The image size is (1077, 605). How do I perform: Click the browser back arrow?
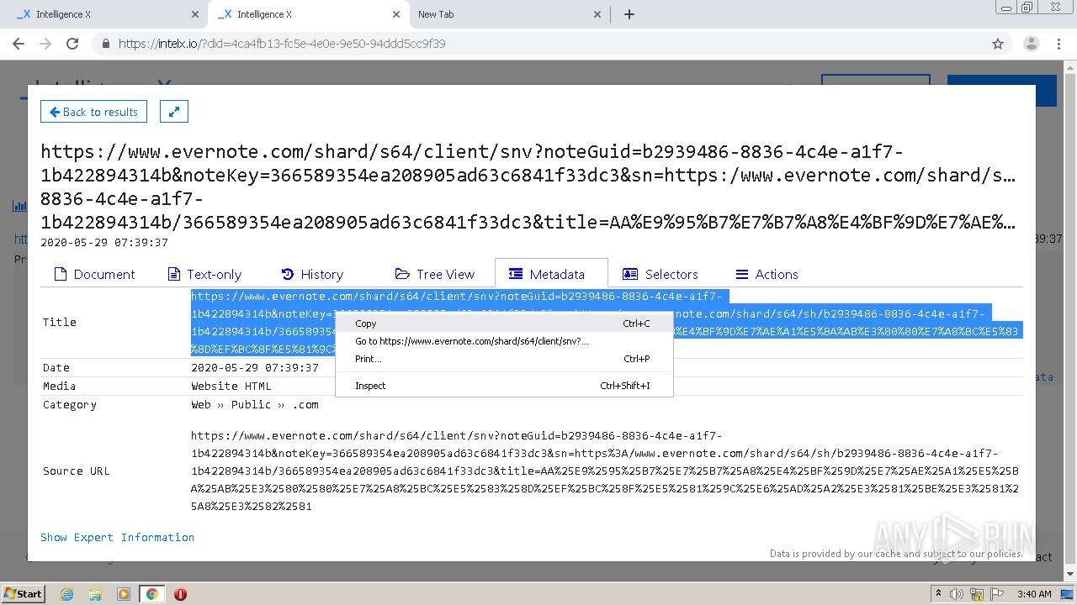point(19,44)
